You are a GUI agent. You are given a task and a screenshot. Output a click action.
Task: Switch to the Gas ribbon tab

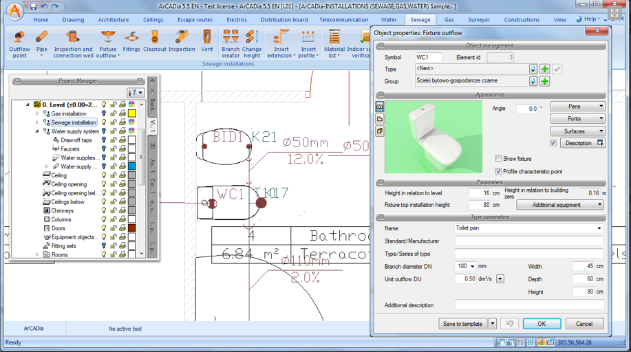449,20
